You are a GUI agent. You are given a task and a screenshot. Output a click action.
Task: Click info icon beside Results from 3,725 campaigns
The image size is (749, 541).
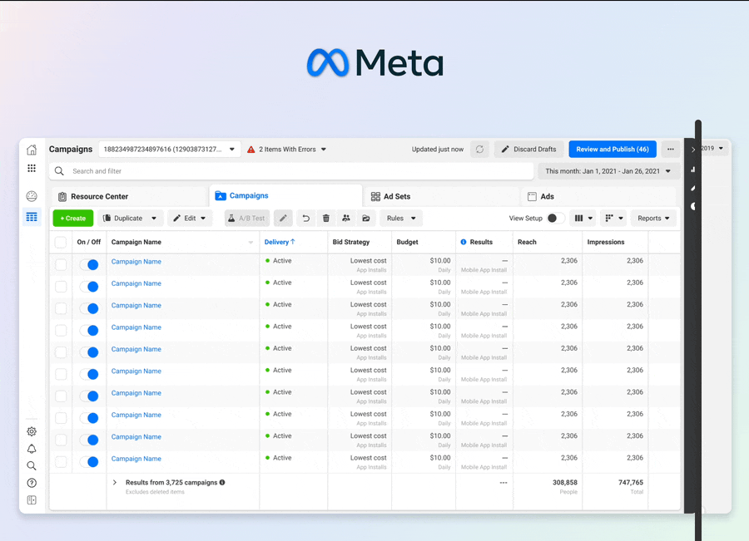[222, 482]
